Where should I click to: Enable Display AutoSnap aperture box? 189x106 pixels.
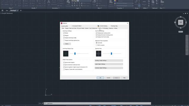point(64,40)
